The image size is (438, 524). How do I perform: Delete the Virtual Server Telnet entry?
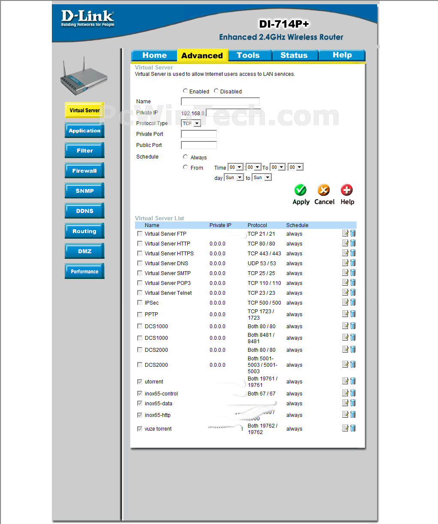coord(353,293)
